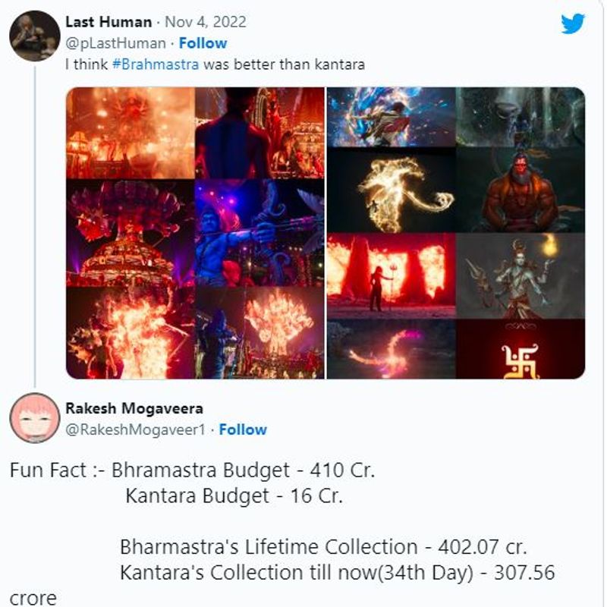The width and height of the screenshot is (607, 607).
Task: Click the @pLastHuman handle
Action: [116, 43]
